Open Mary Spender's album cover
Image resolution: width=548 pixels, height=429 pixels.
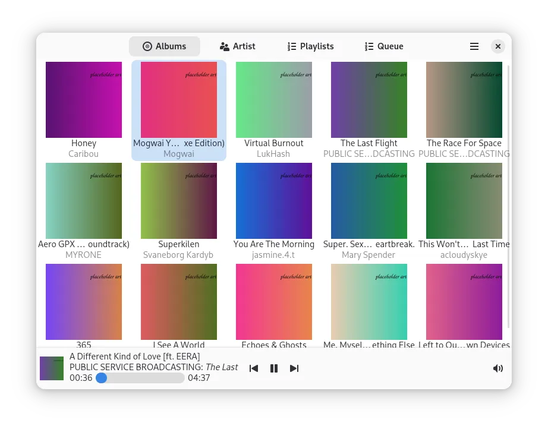tap(369, 201)
